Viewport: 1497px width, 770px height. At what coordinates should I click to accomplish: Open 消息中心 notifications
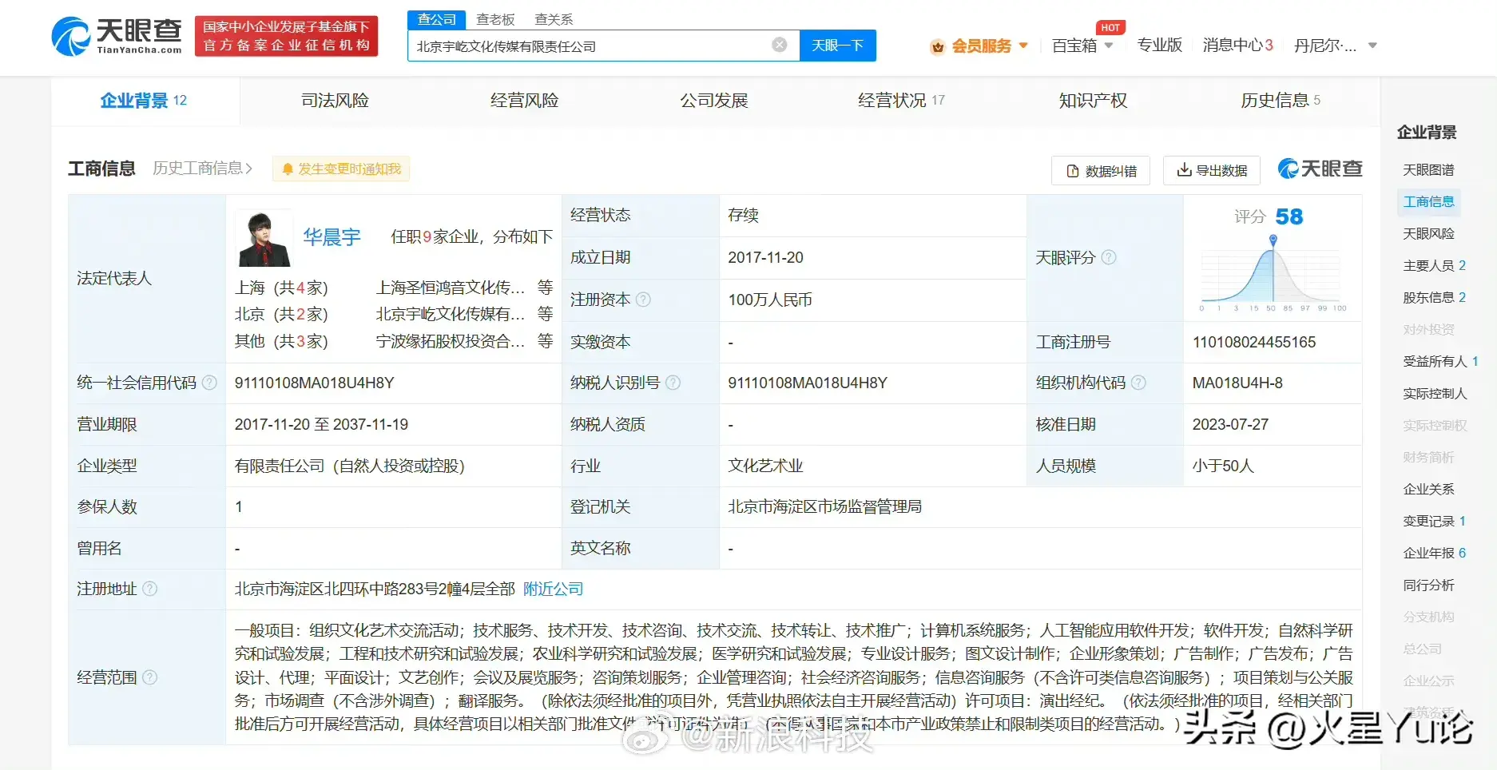(1237, 46)
